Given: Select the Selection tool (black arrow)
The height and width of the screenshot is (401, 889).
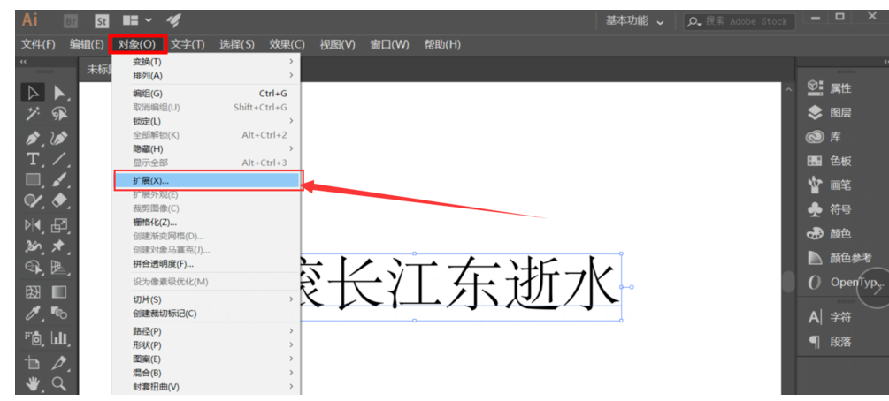Looking at the screenshot, I should click(34, 93).
